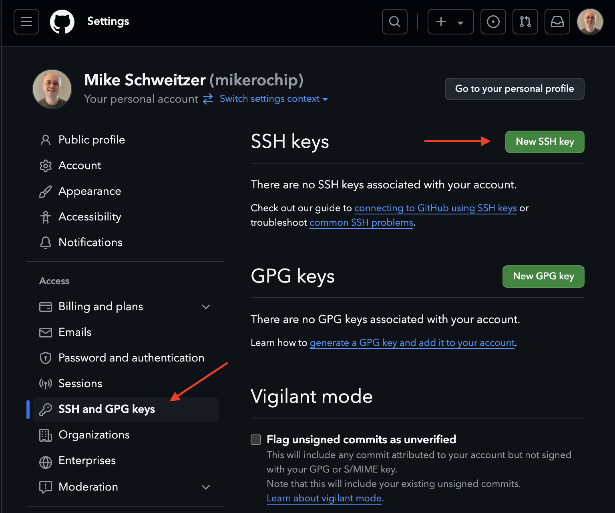Viewport: 615px width, 513px height.
Task: Select SSH and GPG keys item
Action: [x=126, y=410]
